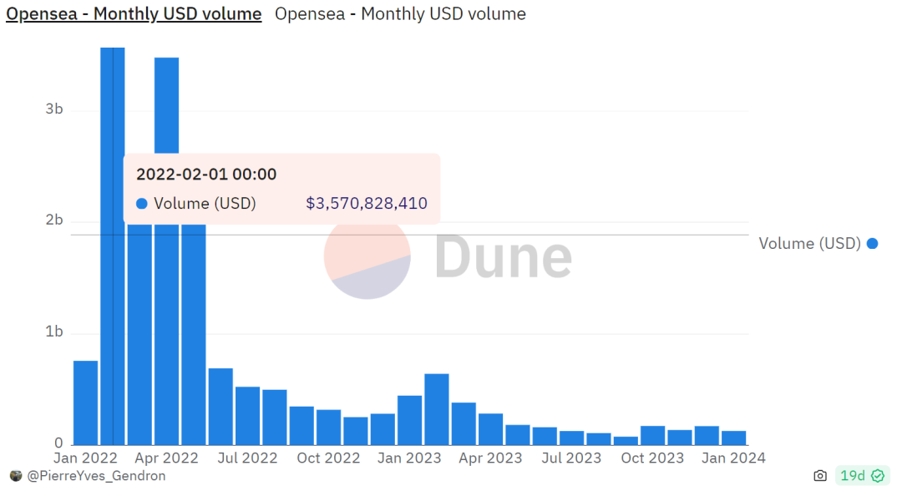
Task: Click the author avatar icon
Action: tap(16, 476)
